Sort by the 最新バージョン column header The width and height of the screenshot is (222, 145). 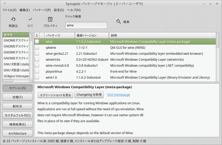pos(92,35)
